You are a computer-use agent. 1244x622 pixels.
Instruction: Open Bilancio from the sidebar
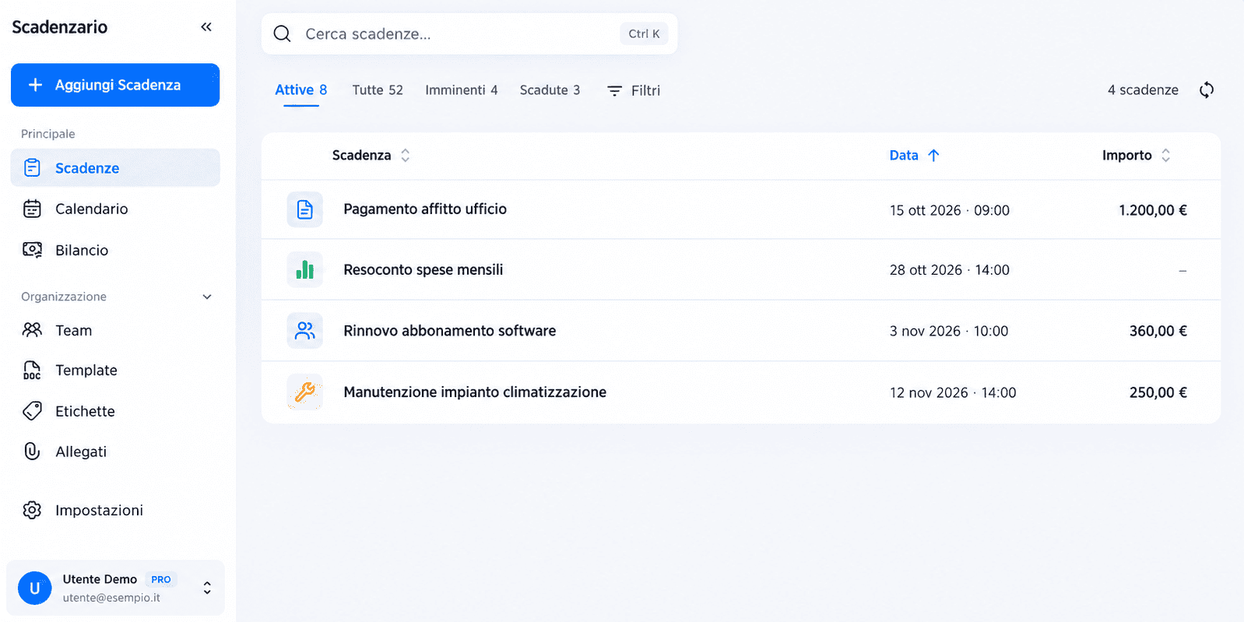tap(115, 250)
